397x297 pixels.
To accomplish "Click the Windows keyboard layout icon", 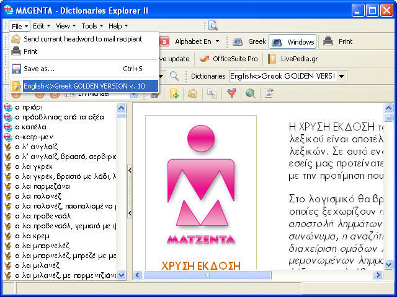I will coord(277,42).
